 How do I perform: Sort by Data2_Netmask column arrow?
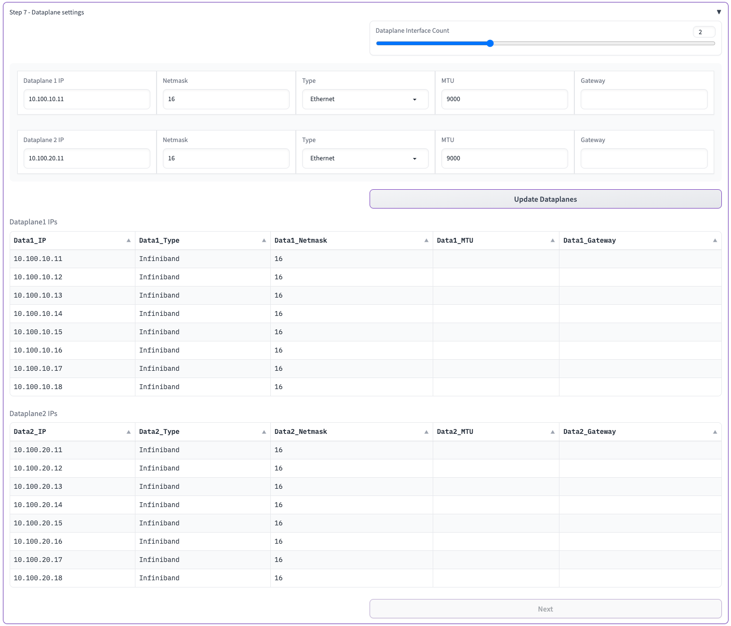(426, 432)
